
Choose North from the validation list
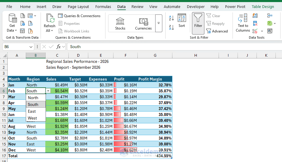point(36,98)
